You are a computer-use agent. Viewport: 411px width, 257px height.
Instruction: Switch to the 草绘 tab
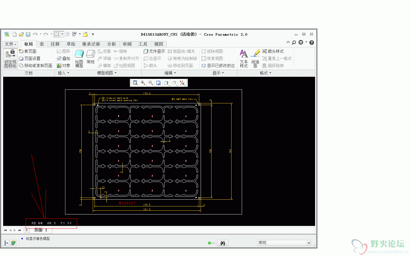pos(71,44)
